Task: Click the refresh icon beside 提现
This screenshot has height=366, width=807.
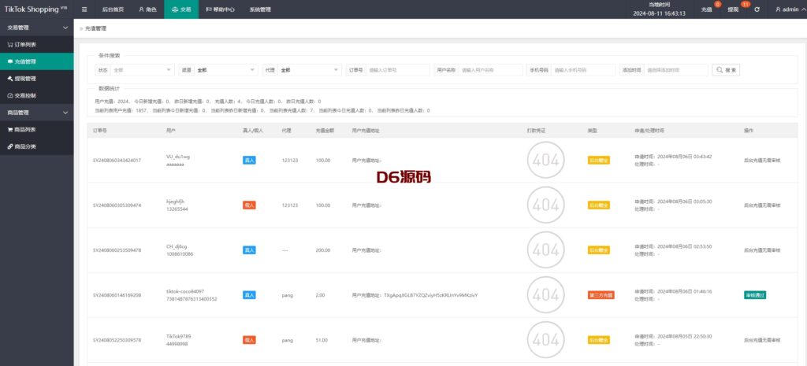Action: (x=757, y=9)
